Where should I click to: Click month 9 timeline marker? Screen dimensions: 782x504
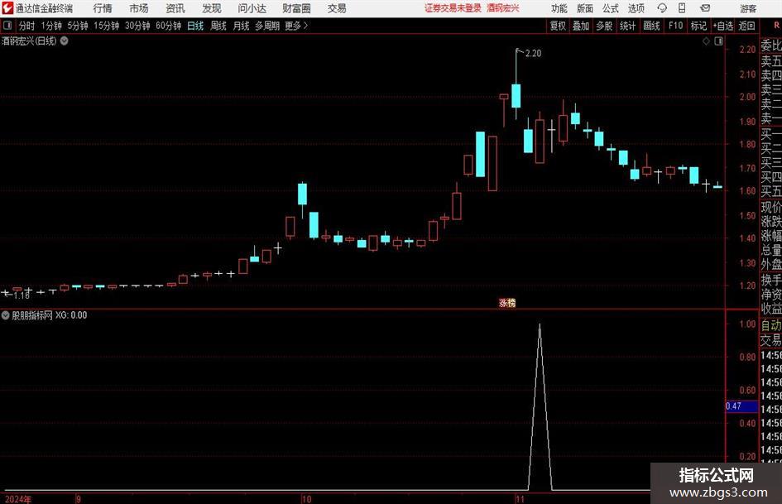[x=79, y=499]
